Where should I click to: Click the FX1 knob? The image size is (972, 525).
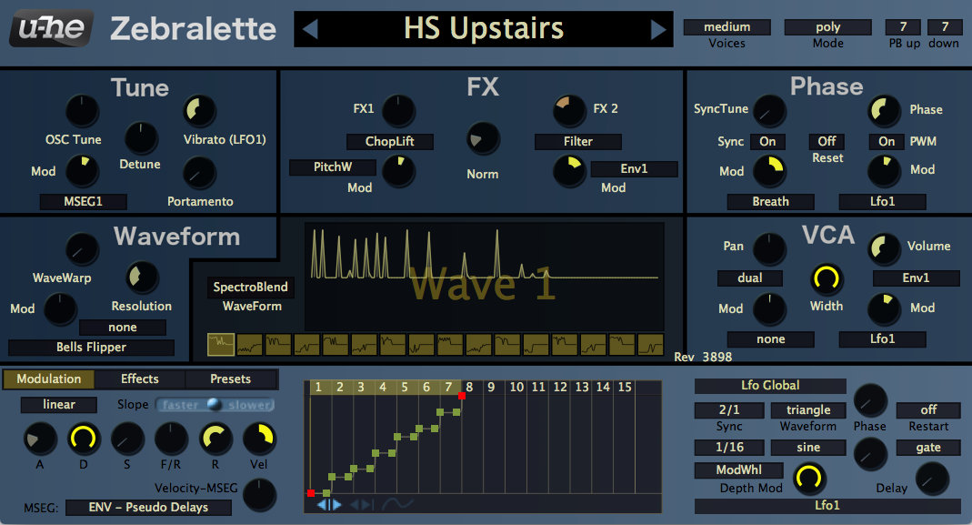pyautogui.click(x=398, y=111)
